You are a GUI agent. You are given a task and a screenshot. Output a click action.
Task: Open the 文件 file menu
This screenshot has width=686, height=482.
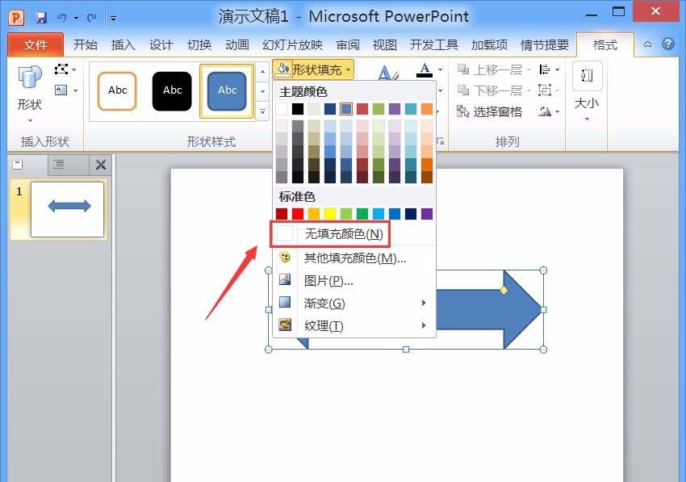click(36, 45)
